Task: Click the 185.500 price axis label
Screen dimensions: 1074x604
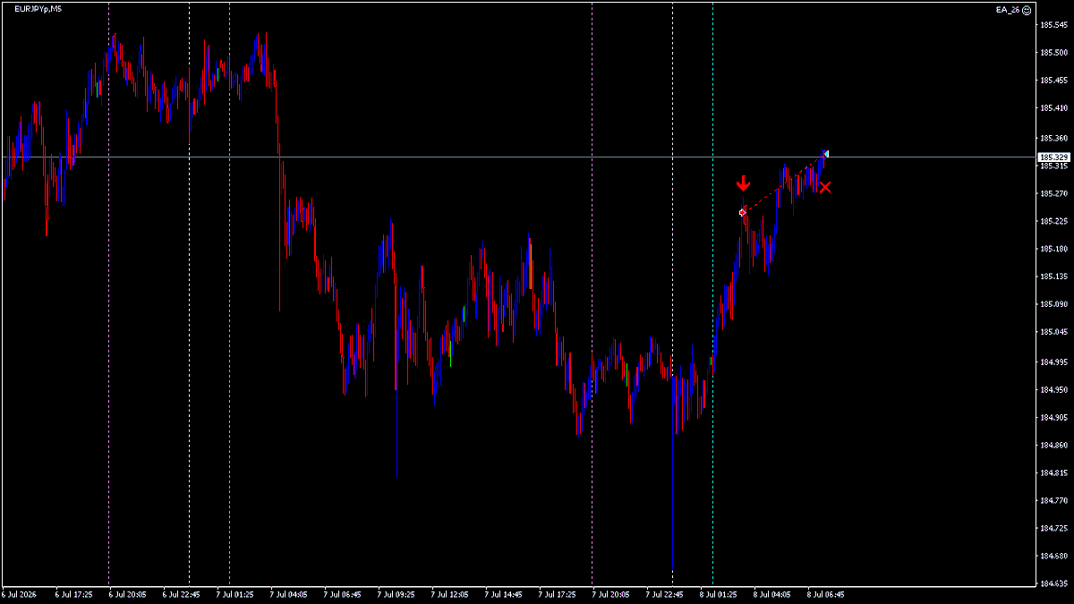Action: (x=1053, y=52)
